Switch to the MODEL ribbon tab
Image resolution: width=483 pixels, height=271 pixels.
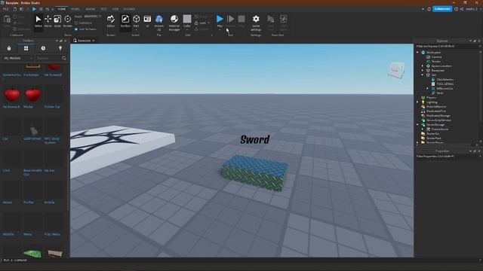coord(75,9)
